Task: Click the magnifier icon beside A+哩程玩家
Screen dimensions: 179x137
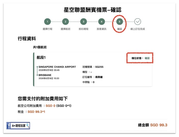Action: 27,125
